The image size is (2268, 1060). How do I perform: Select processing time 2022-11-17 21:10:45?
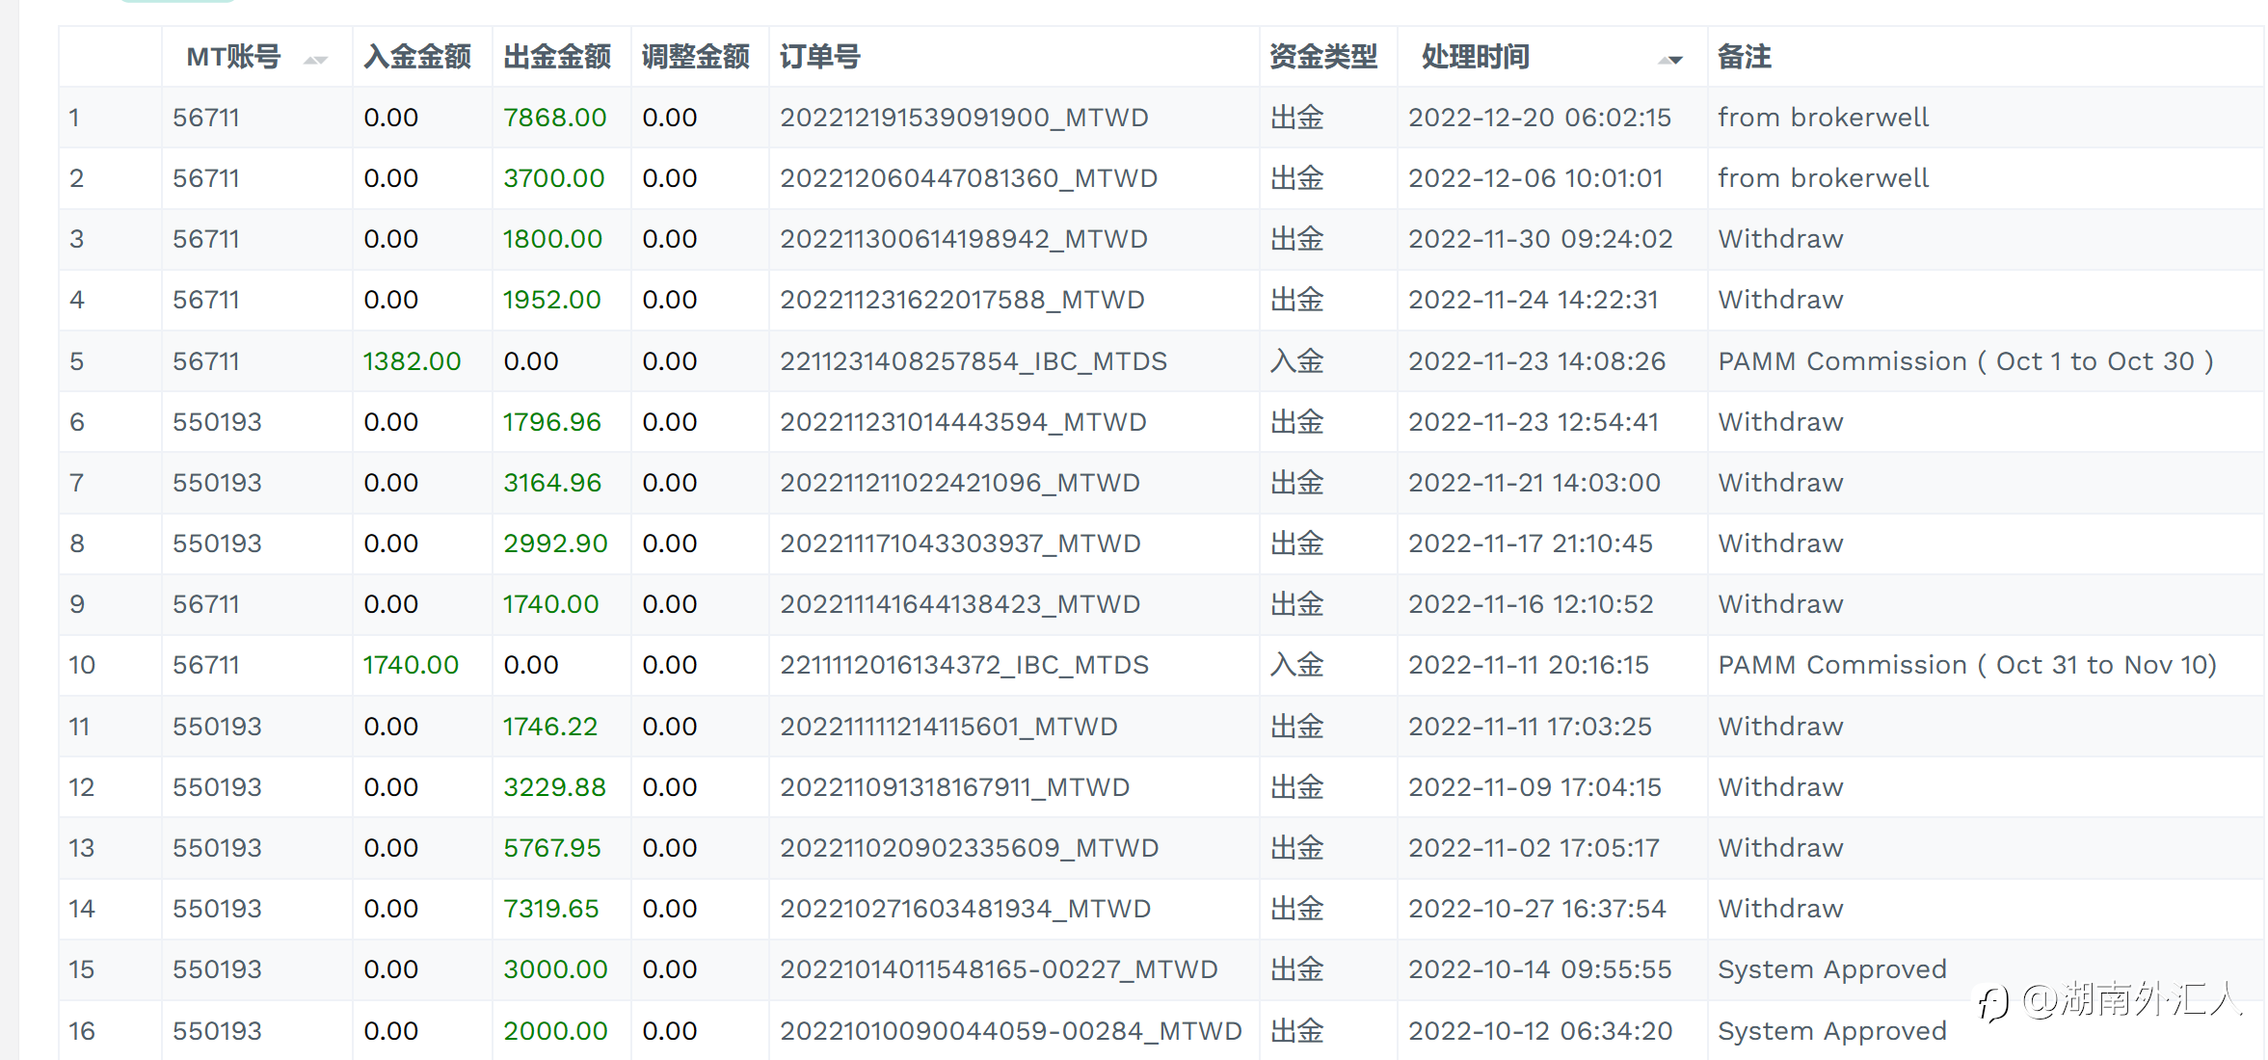click(1531, 543)
